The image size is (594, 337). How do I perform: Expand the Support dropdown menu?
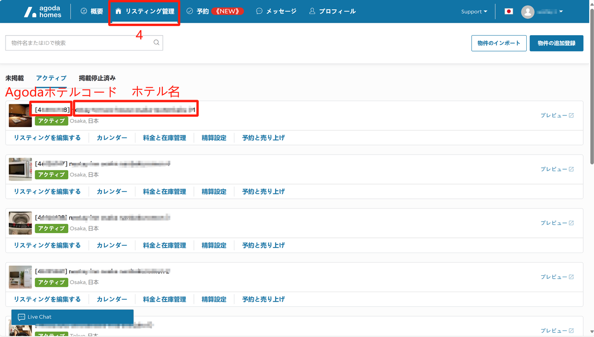[474, 12]
